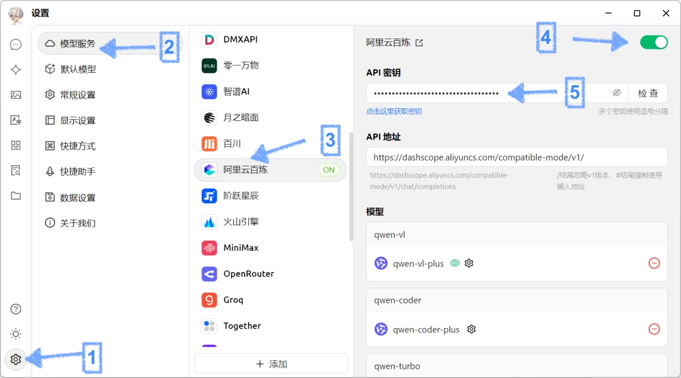Viewport: 681px width, 378px height.
Task: Switch theme using the sun icon
Action: click(x=16, y=334)
